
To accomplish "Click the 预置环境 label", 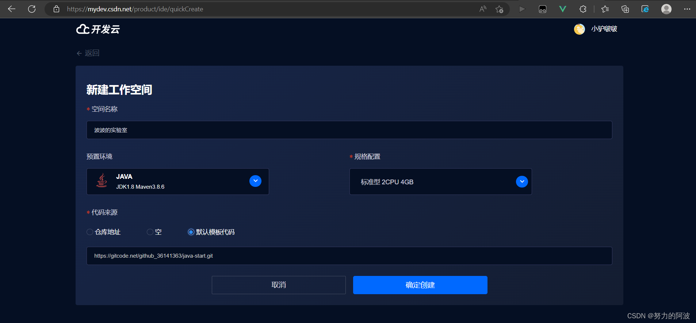I will coord(99,157).
